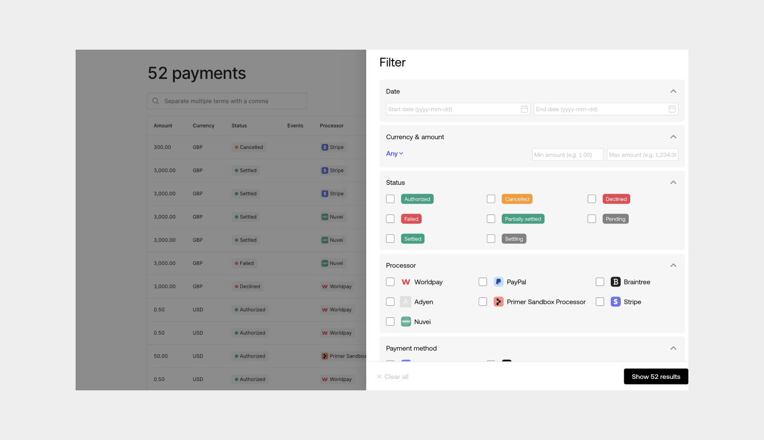Click the Failed status in the table
764x440 pixels.
245,264
